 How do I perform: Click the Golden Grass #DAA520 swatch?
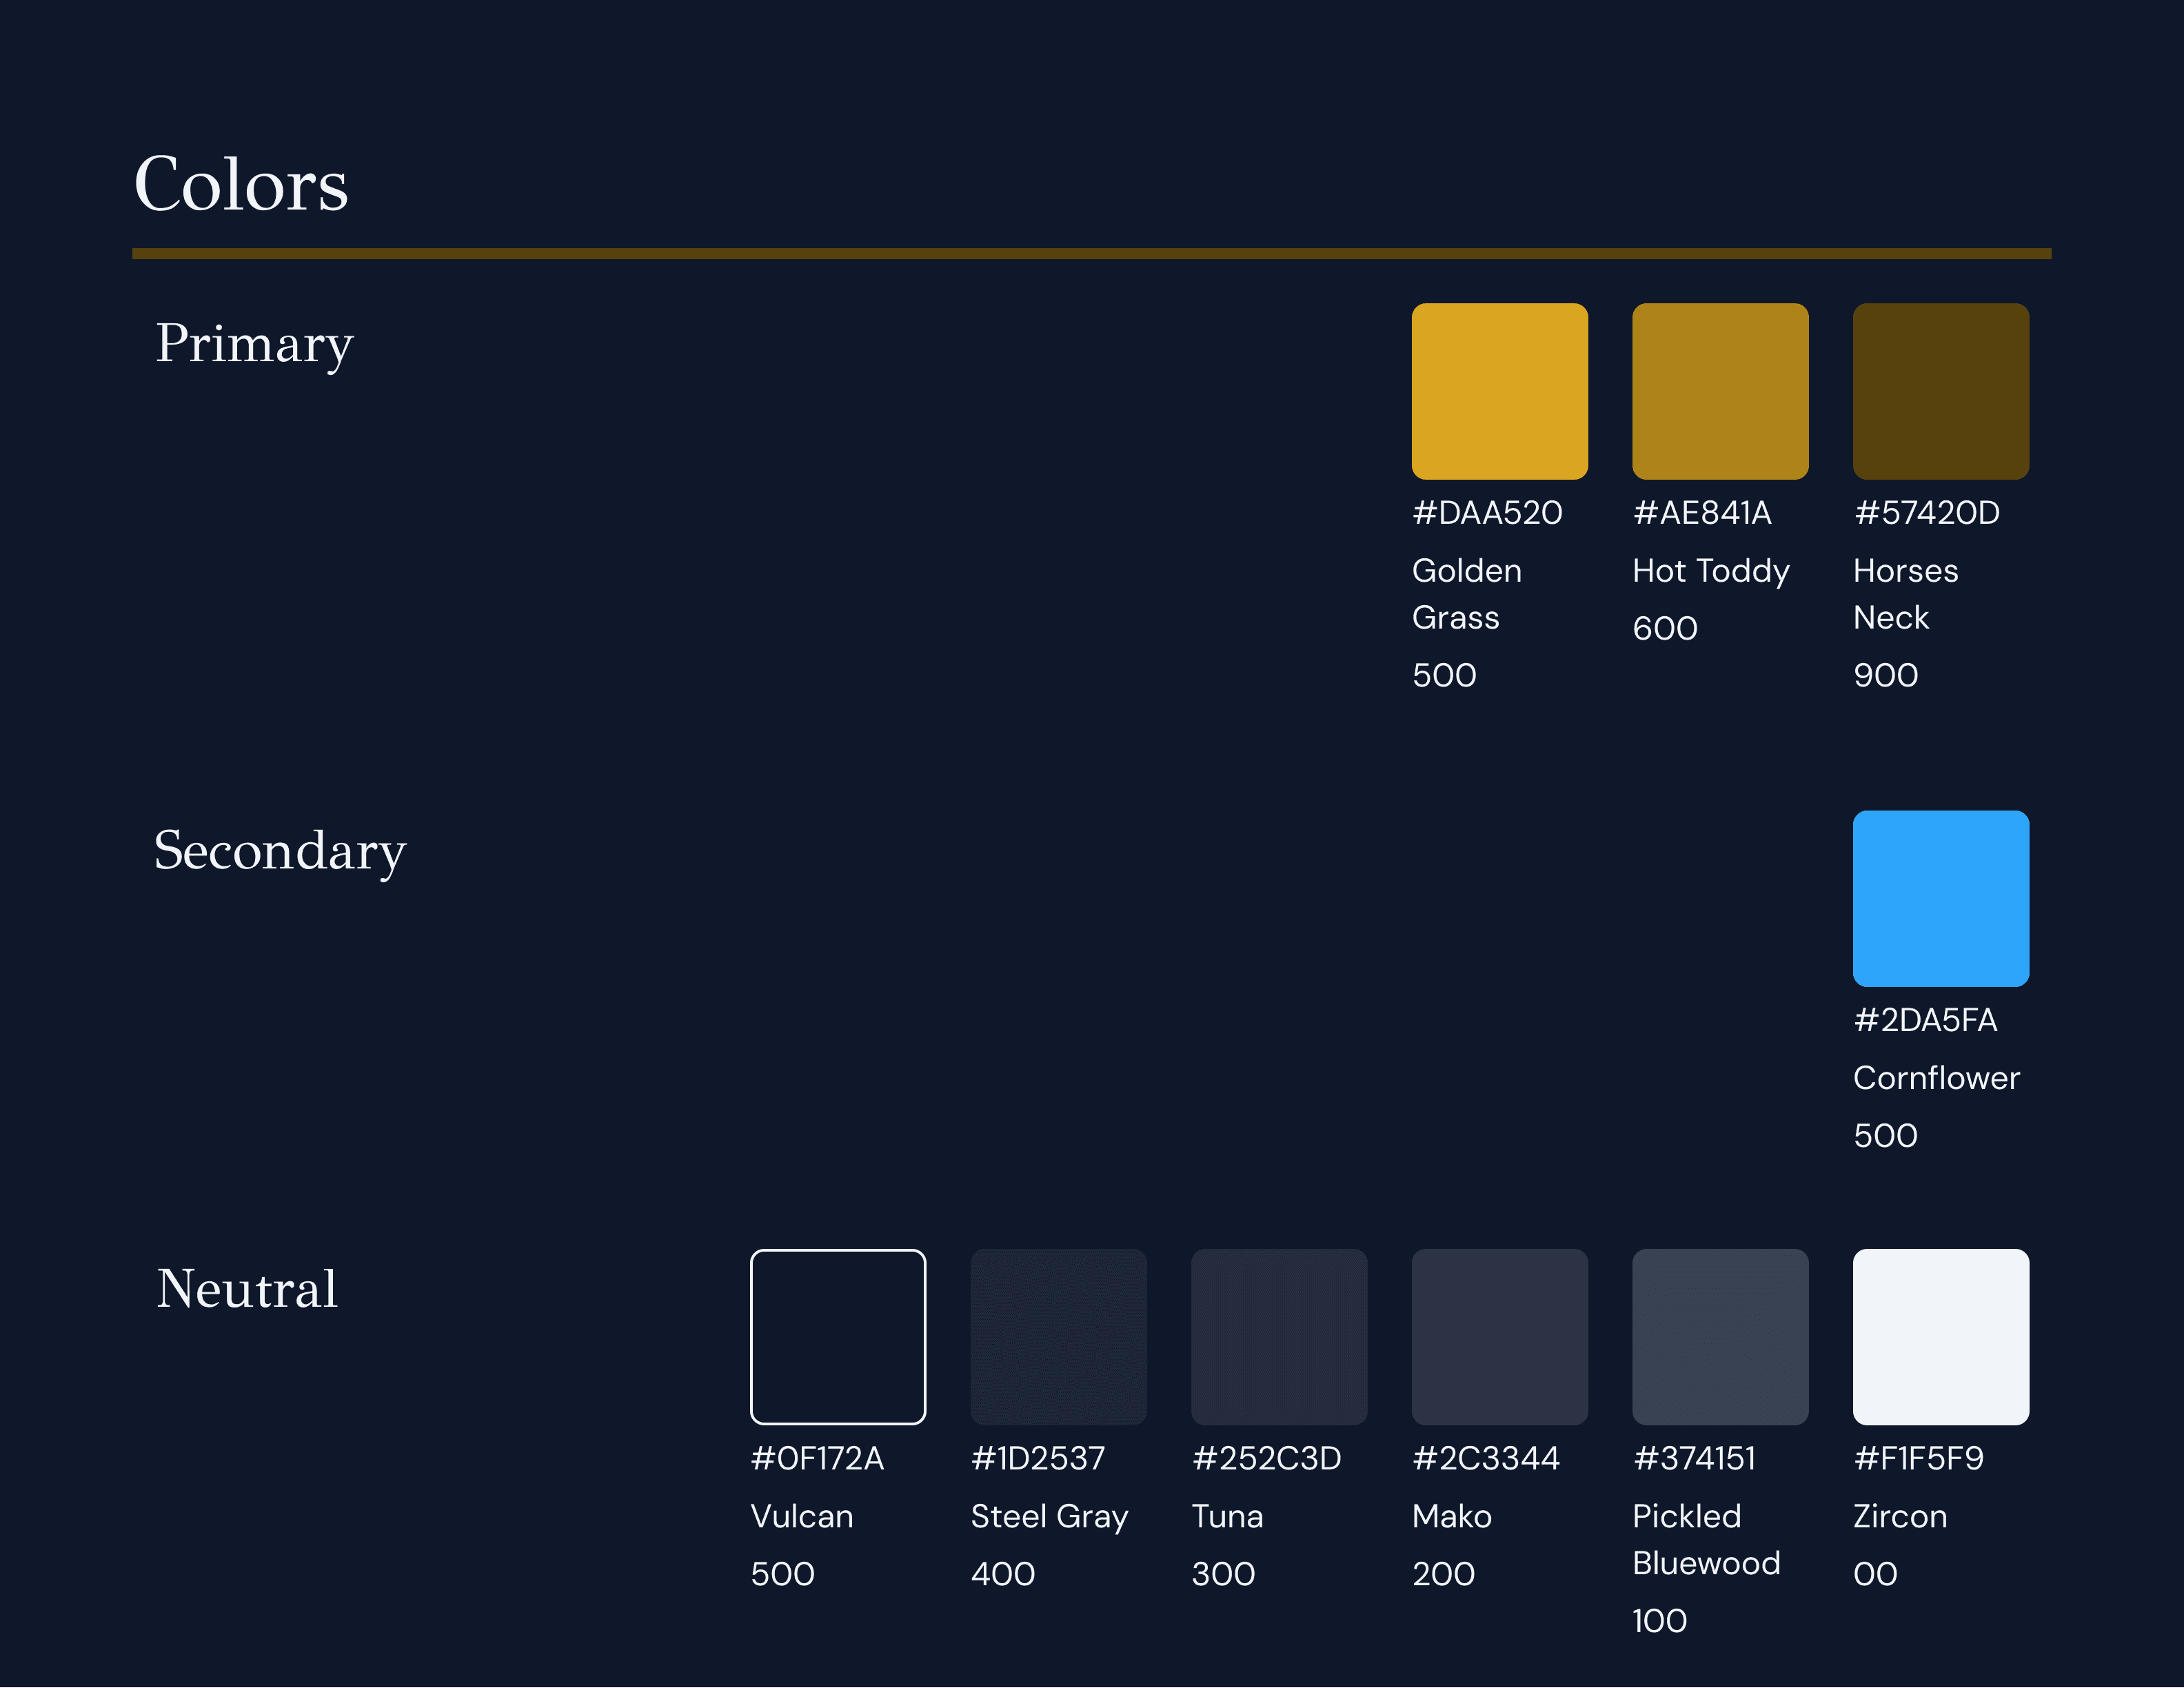[1499, 391]
